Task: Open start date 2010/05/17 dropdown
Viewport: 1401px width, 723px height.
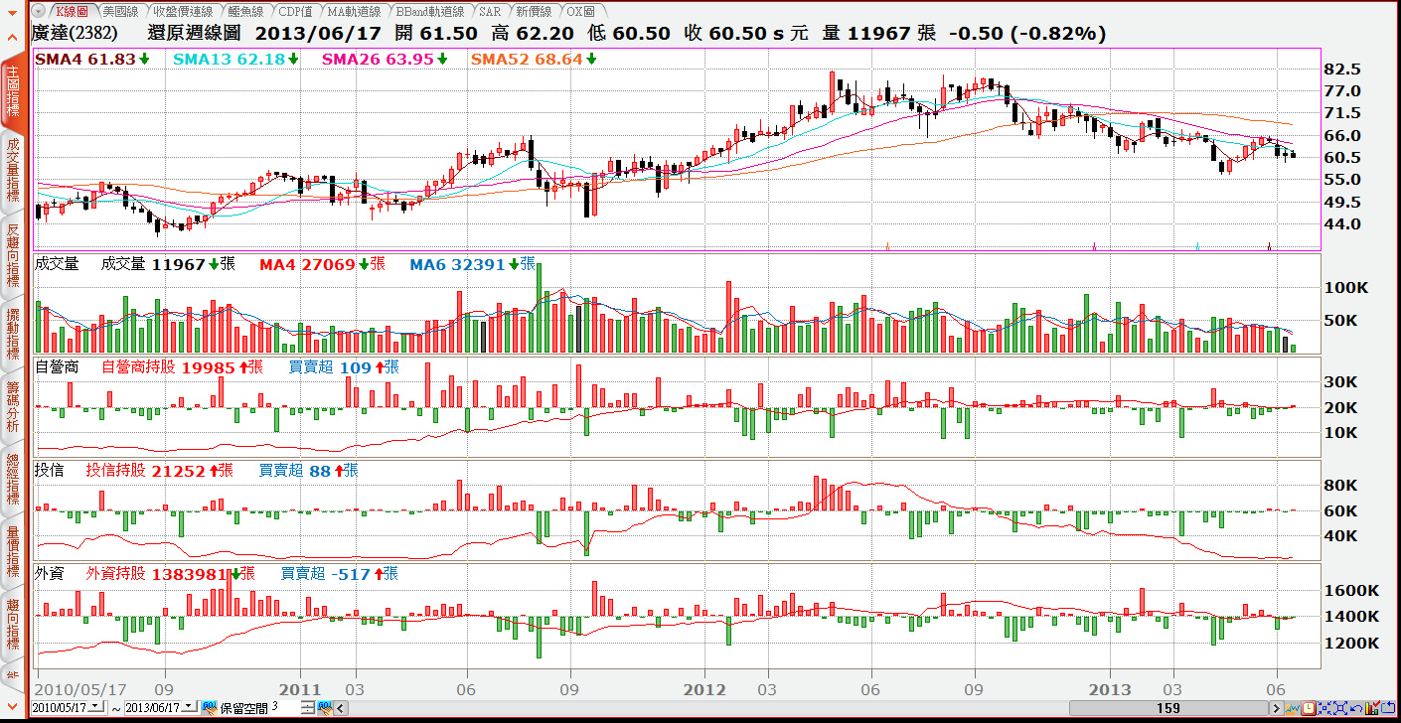Action: (95, 707)
